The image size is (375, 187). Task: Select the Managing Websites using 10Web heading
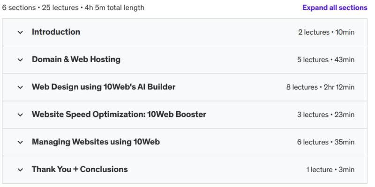point(96,142)
